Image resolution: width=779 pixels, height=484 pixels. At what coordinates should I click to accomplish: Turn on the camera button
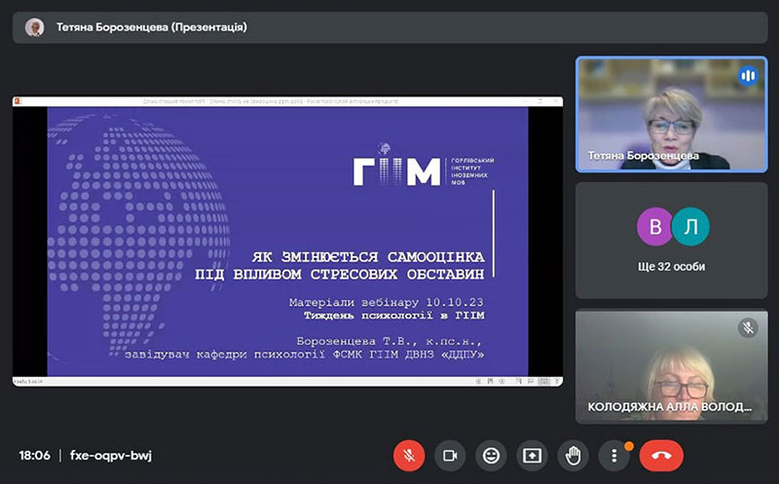450,456
